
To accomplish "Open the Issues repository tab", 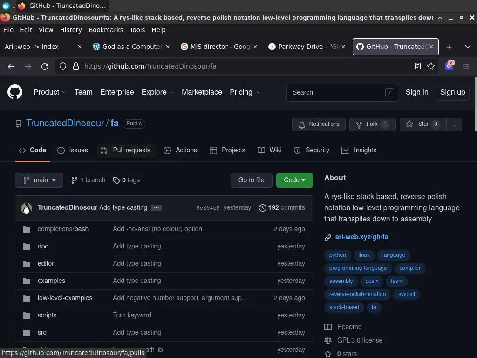I will [x=73, y=151].
